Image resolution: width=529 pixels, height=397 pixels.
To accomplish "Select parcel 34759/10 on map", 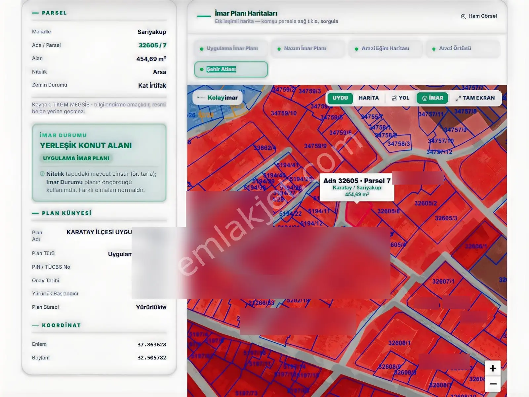I will click(284, 113).
